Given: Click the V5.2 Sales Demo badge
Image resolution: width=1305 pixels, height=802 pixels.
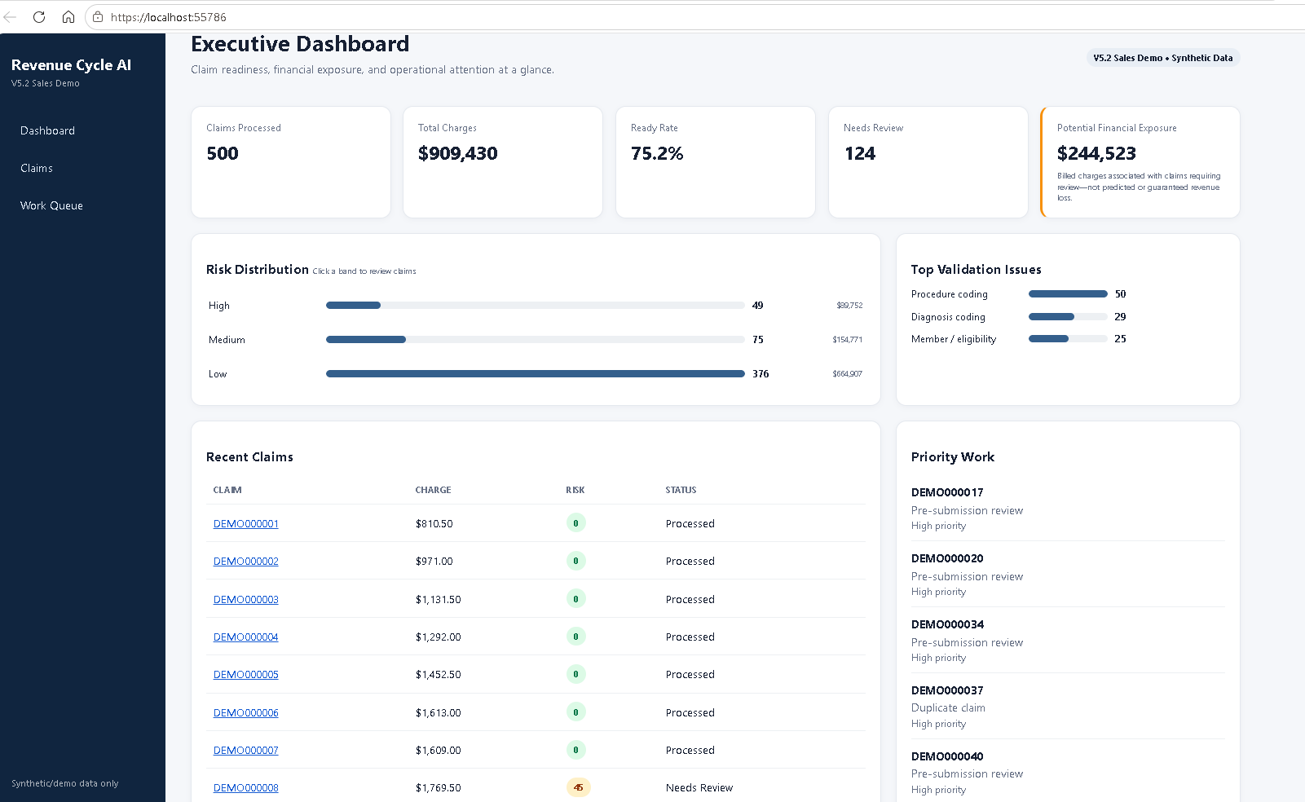Looking at the screenshot, I should [1163, 58].
